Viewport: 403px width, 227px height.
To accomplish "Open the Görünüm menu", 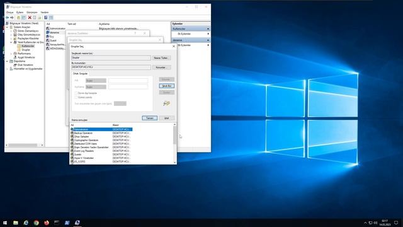I will (x=32, y=13).
